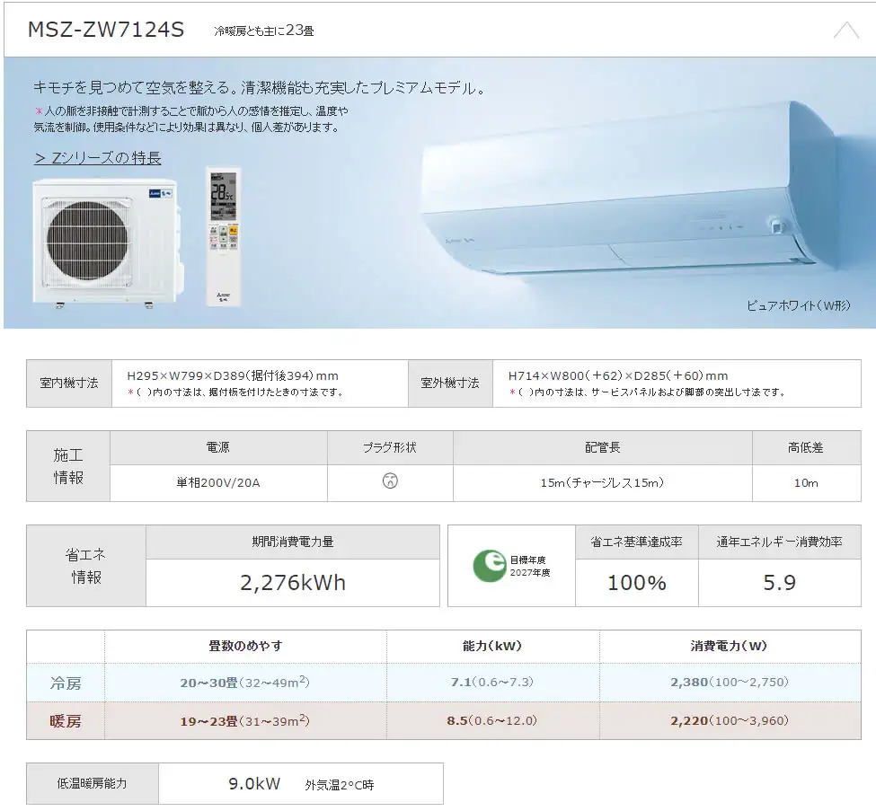Screen dimensions: 876x811
Task: Select heating capacity 8.5(0.6~12.0) cell
Action: (492, 721)
